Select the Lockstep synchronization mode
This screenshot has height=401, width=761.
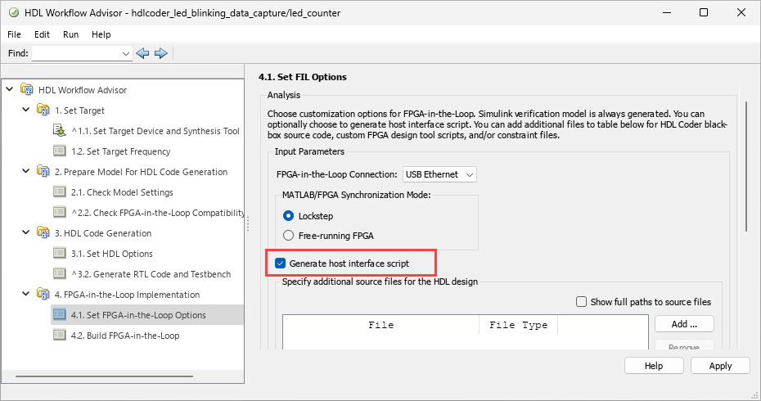288,215
